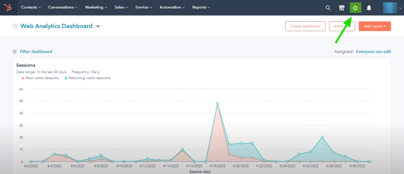Click the 4/27/2022 returning sessions data point
Viewport: 404px width, 174px height.
point(322,137)
